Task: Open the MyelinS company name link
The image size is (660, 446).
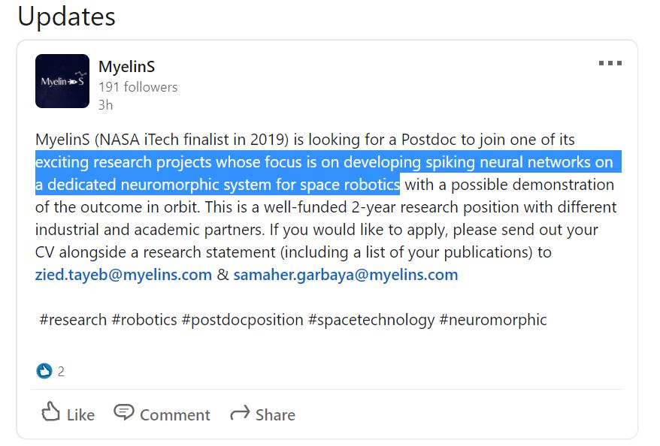Action: (x=127, y=66)
